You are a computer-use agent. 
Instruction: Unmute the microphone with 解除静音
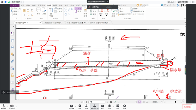click(4, 107)
